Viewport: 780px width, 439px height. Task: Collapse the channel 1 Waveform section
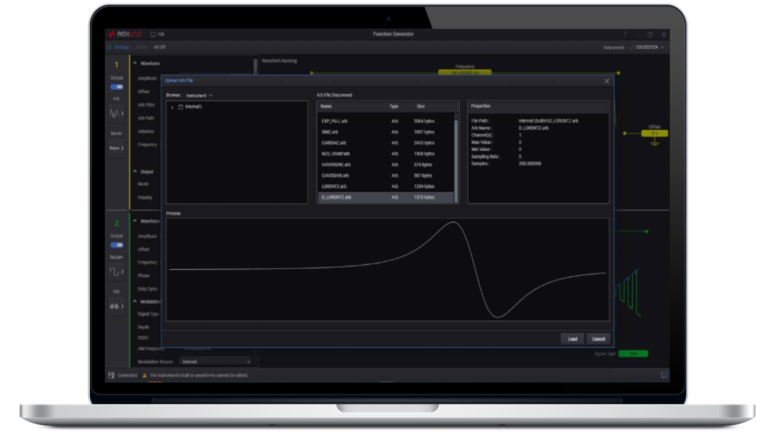135,63
